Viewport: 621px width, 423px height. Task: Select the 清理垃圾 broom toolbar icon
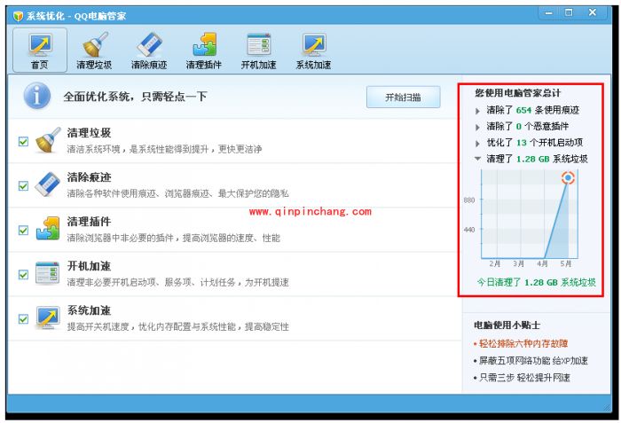(x=94, y=50)
